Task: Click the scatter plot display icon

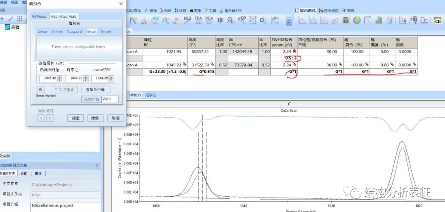Action: click(368, 20)
